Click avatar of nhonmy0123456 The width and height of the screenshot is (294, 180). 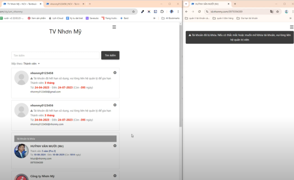[x=21, y=110]
